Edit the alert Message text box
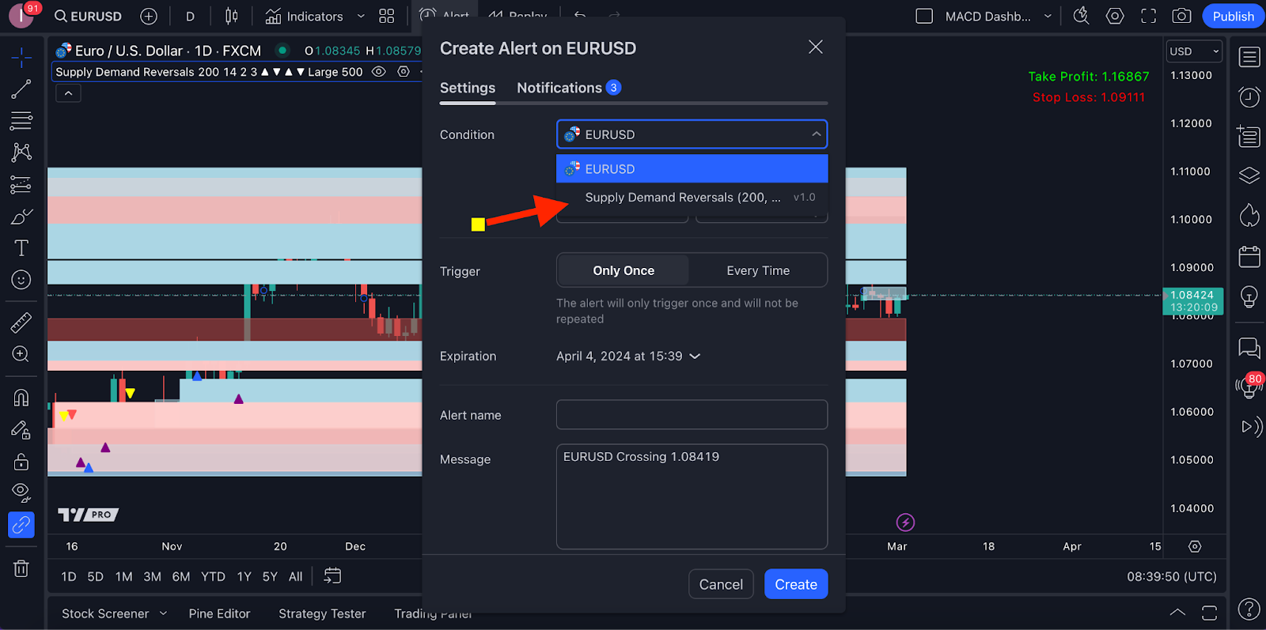Image resolution: width=1266 pixels, height=630 pixels. 692,496
